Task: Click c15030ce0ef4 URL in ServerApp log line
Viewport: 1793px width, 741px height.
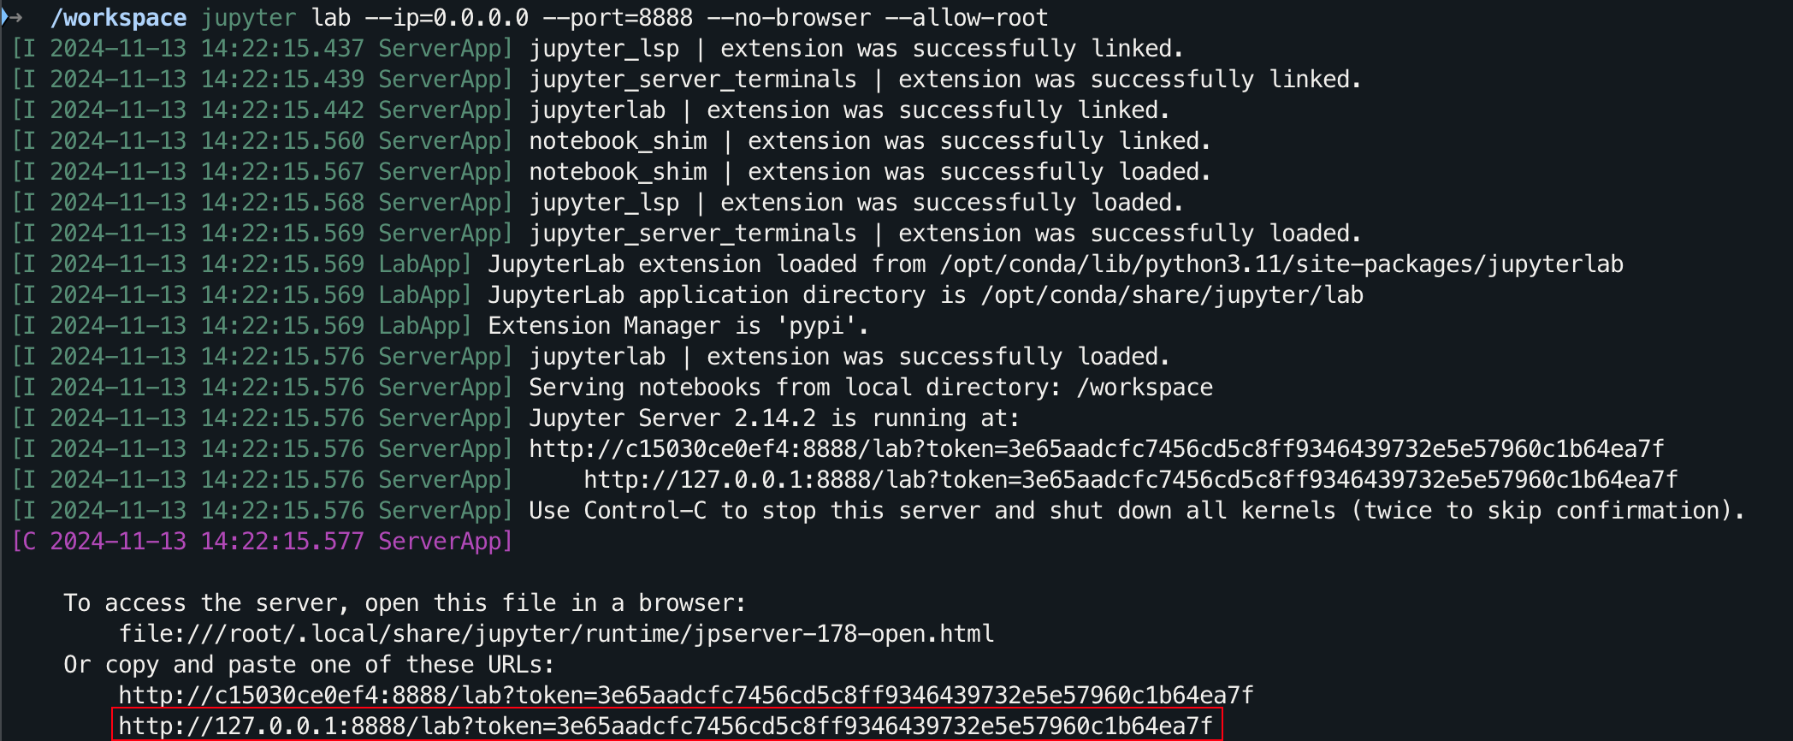Action: (x=1096, y=448)
